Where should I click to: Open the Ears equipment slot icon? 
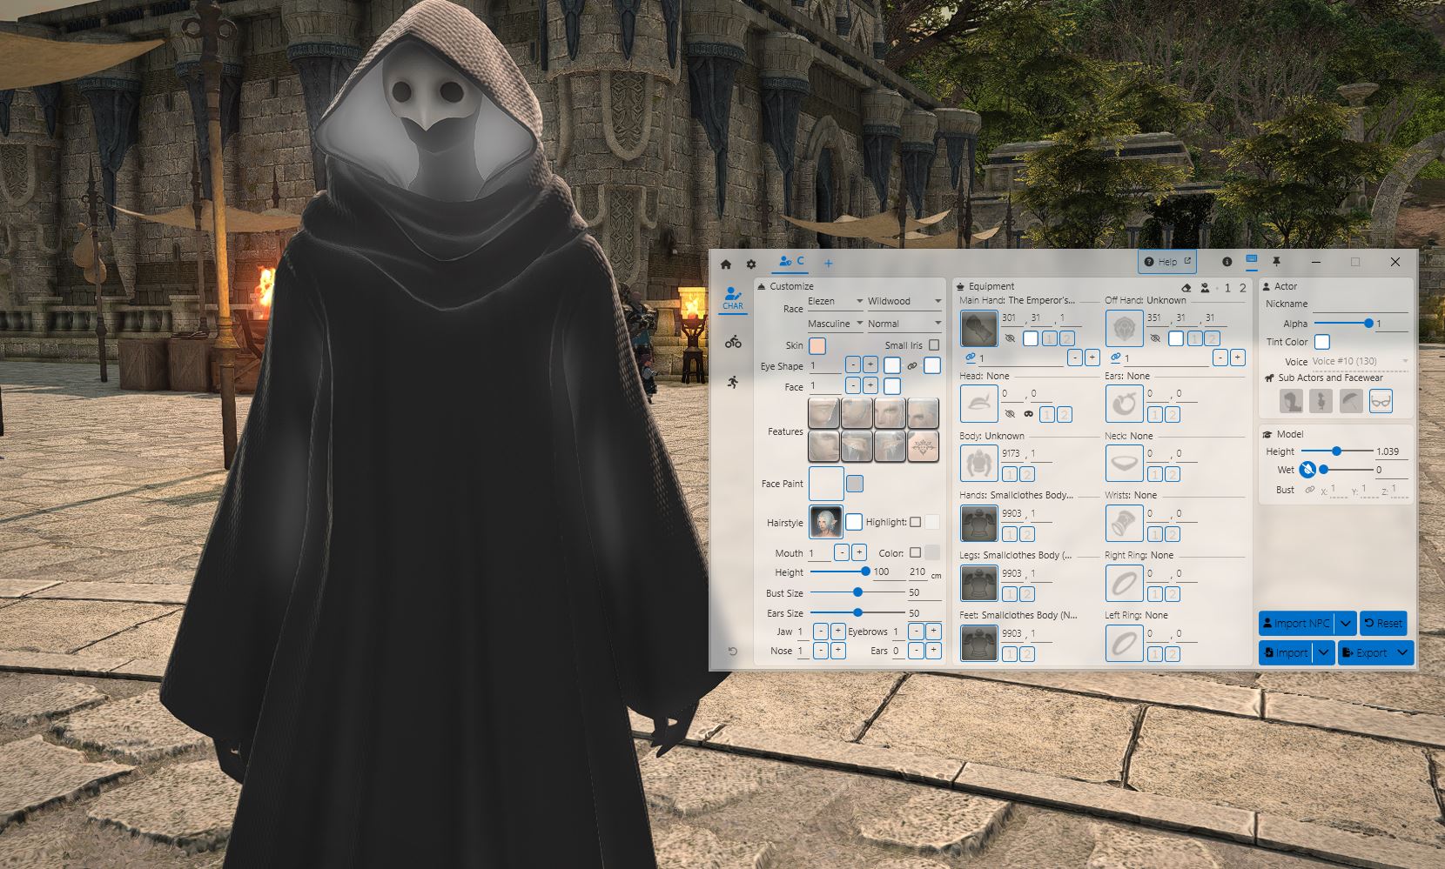(x=1124, y=404)
